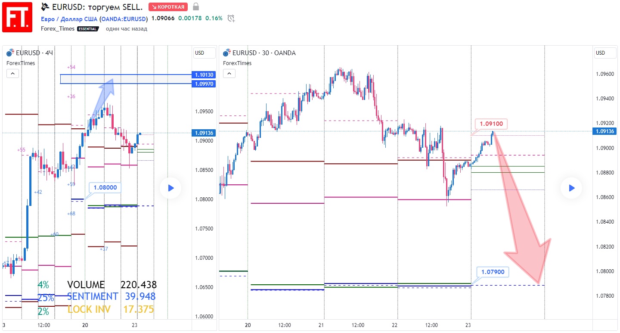Click the 1.09066 quote in the header
620x333 pixels.
(163, 19)
